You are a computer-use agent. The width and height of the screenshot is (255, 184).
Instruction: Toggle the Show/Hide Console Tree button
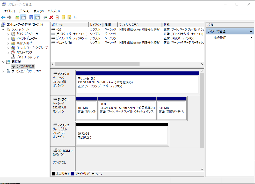(24, 17)
